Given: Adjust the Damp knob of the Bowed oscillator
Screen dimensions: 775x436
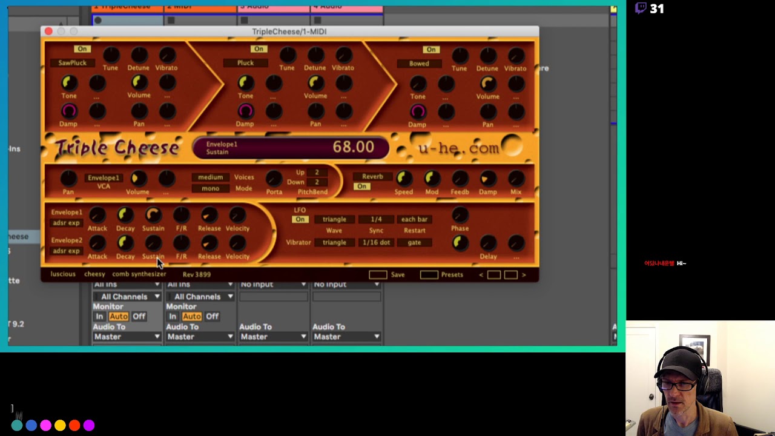Looking at the screenshot, I should coord(418,111).
